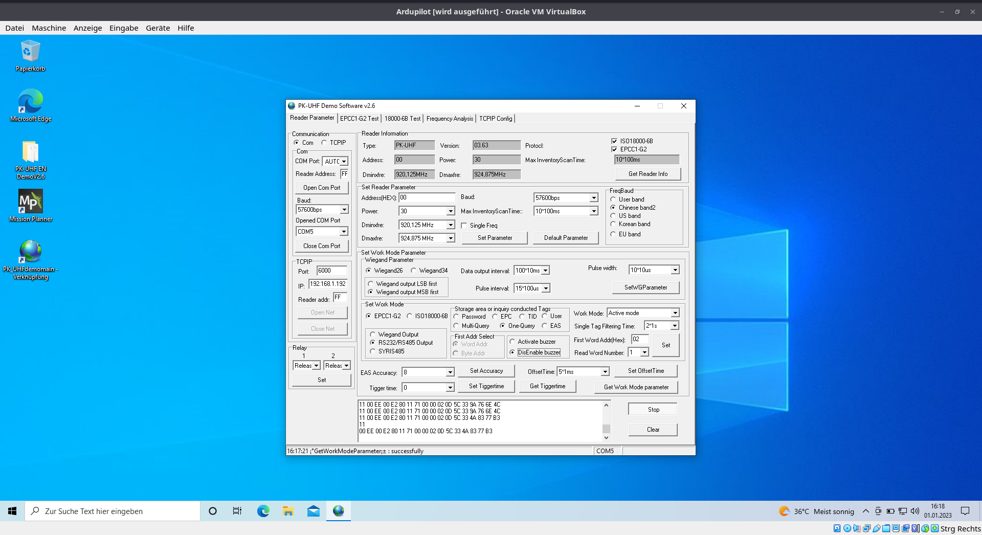
Task: Open the Power dropdown in Set Reader Parameter
Action: pos(450,211)
